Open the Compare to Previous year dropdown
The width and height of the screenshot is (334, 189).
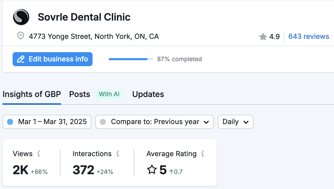pyautogui.click(x=154, y=122)
